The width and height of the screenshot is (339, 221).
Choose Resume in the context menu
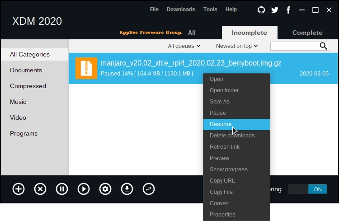[x=236, y=124]
